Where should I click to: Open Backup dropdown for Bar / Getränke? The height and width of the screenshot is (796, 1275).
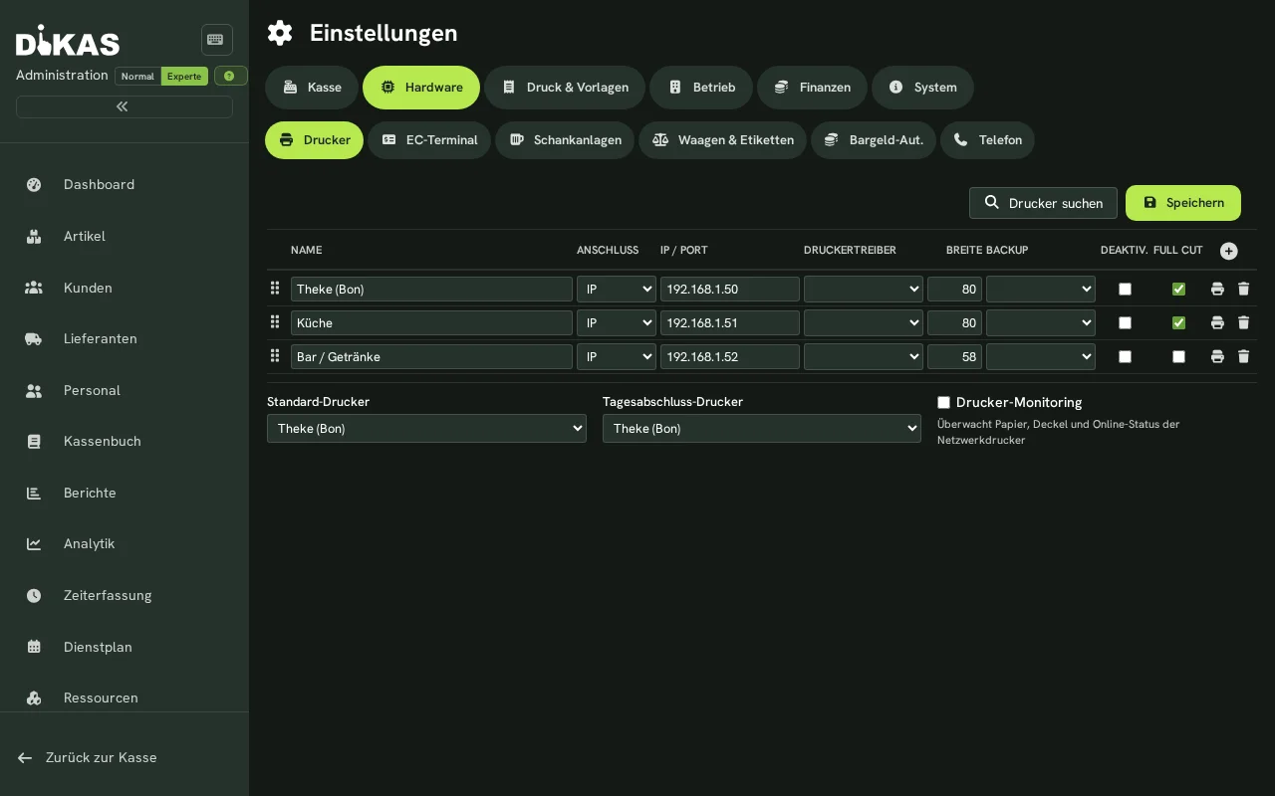(1041, 356)
